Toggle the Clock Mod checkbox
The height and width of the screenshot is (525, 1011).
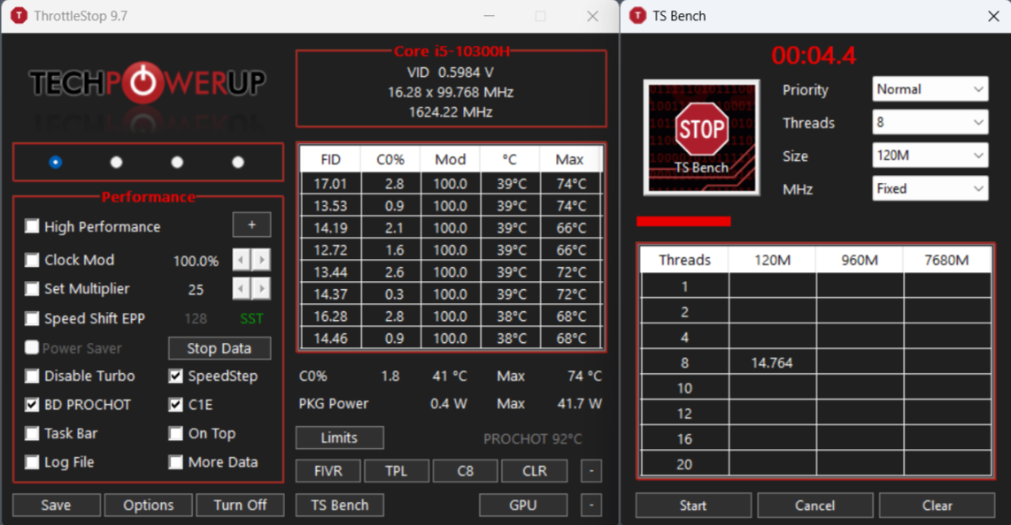click(x=32, y=259)
